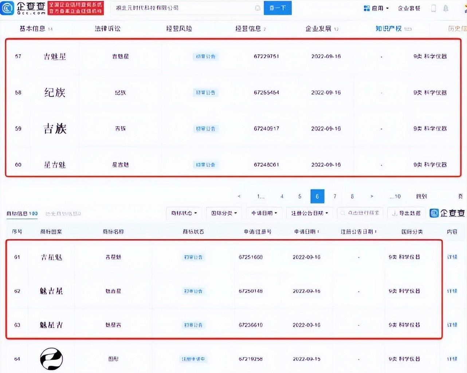Open the 商标状态 filter dropdown
The height and width of the screenshot is (373, 467).
[183, 213]
